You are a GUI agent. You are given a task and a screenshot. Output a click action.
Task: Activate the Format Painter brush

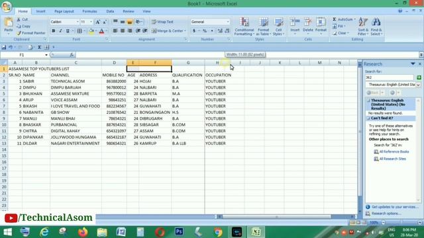click(x=31, y=33)
